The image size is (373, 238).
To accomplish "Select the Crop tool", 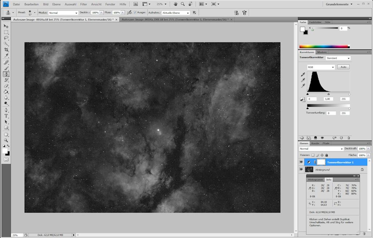I will pyautogui.click(x=6, y=50).
